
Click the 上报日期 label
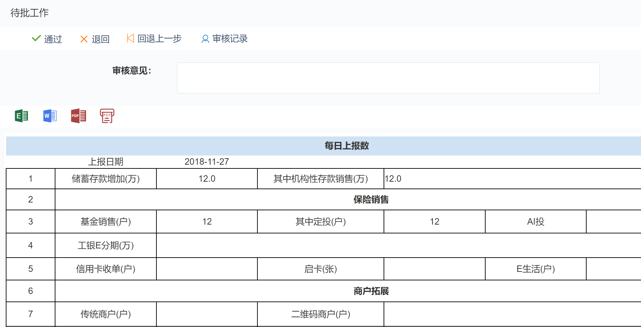106,162
